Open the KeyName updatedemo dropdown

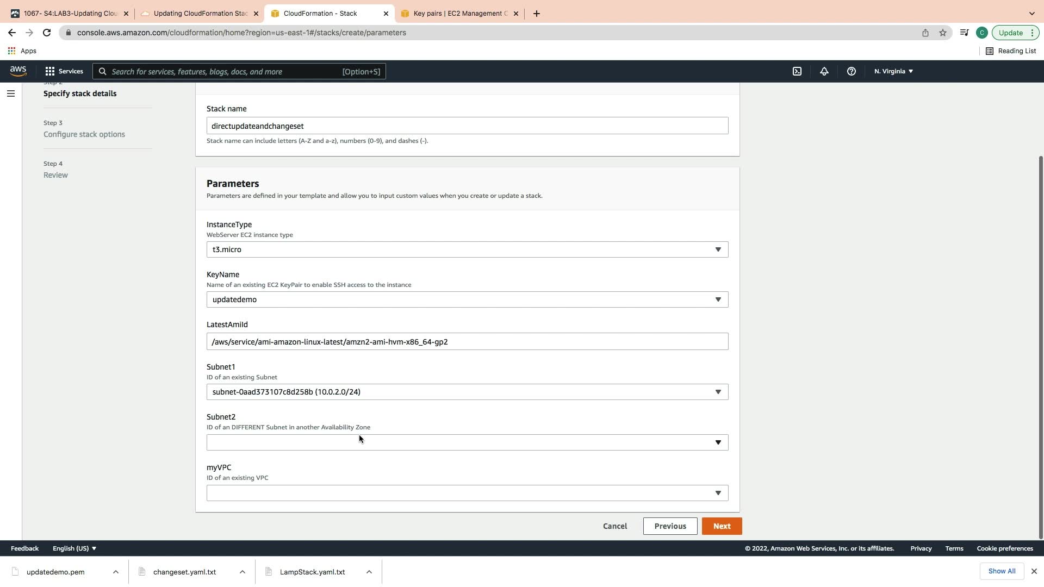[467, 299]
